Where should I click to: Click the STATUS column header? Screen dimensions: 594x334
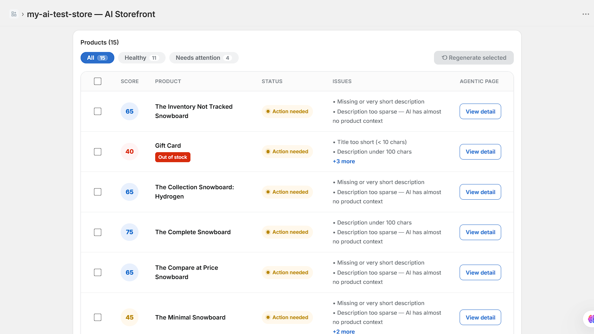click(272, 81)
